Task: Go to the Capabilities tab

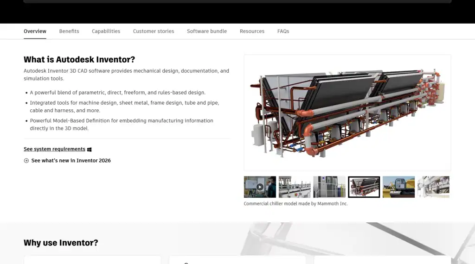Action: [x=106, y=31]
